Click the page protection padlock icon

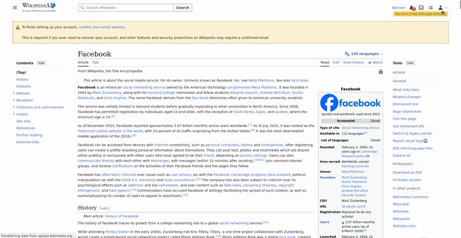pos(381,71)
